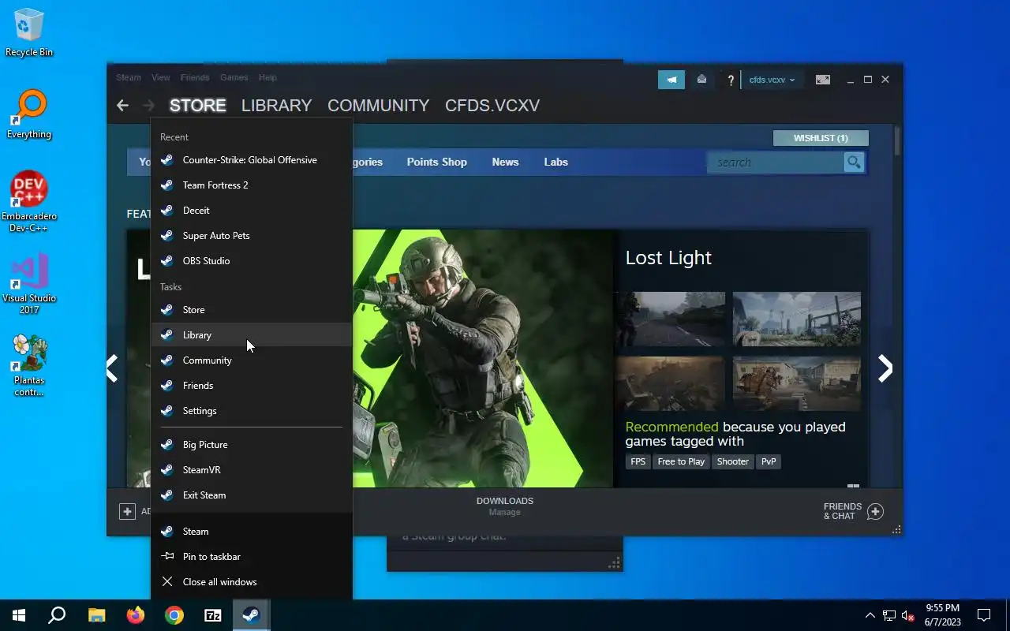Launch OBS Studio from the Recent list
The height and width of the screenshot is (631, 1010).
point(251,261)
